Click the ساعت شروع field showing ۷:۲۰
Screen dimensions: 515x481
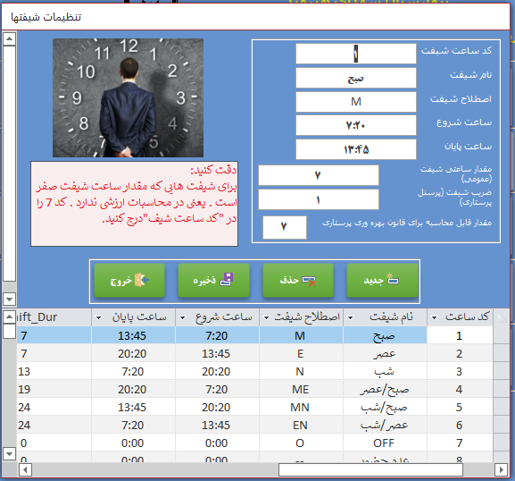click(356, 125)
